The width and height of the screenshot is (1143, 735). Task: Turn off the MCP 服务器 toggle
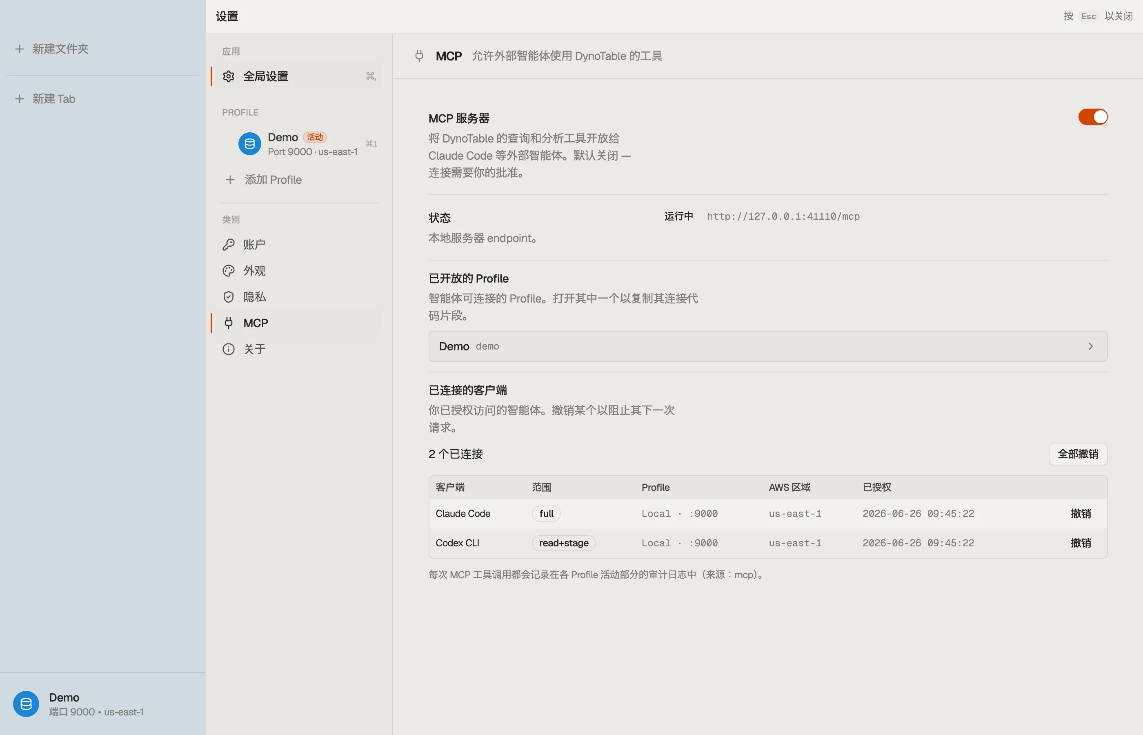[x=1092, y=117]
